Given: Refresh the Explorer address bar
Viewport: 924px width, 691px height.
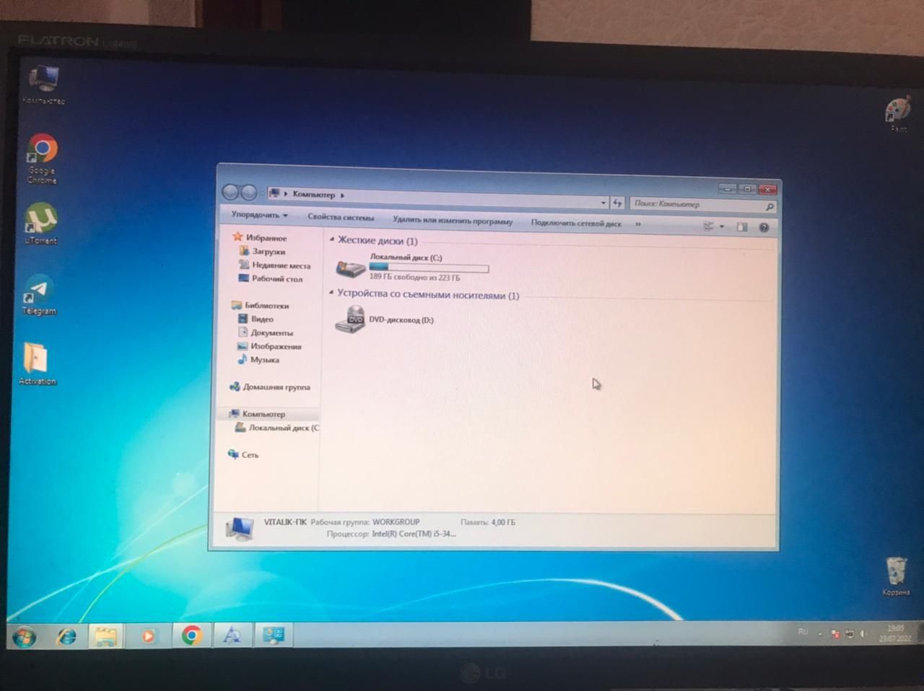Looking at the screenshot, I should [617, 203].
